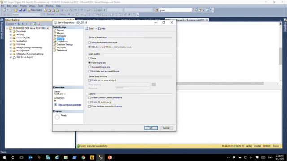The height and width of the screenshot is (161, 287).
Task: Click the proxy account browse button
Action: pos(153,85)
